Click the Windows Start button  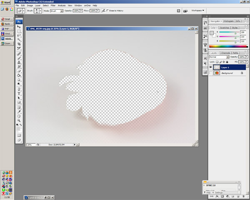pos(5,2)
